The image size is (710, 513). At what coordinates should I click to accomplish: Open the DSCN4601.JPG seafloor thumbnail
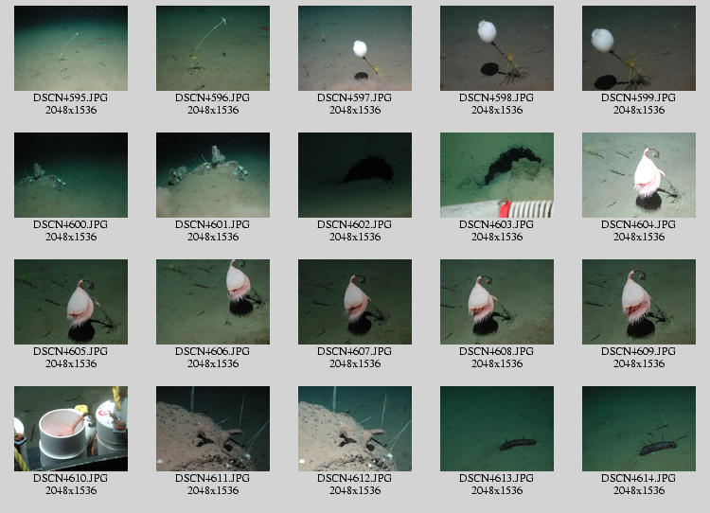point(213,175)
